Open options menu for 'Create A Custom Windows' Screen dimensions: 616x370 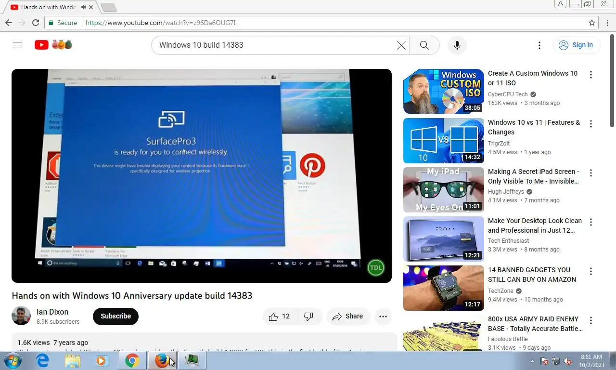591,75
